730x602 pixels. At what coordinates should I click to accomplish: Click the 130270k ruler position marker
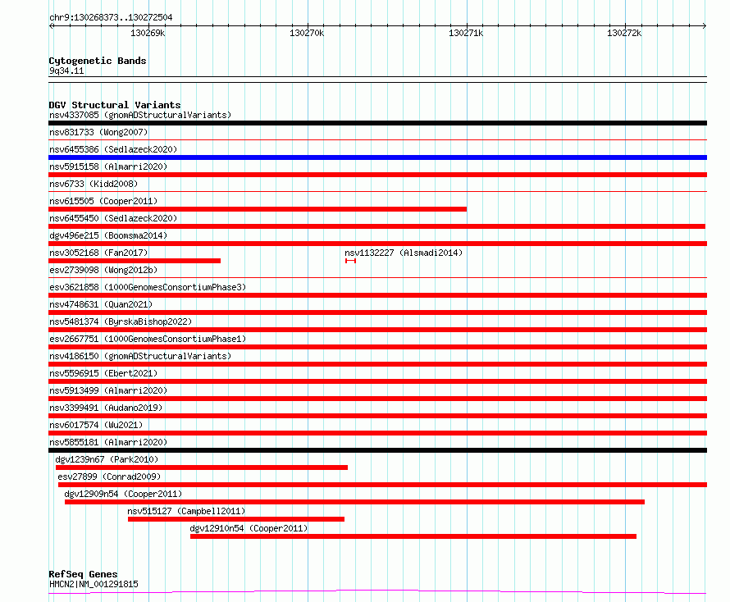[307, 33]
